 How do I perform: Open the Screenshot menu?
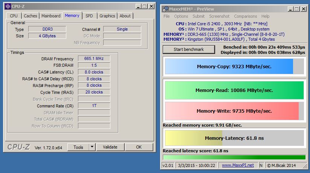pyautogui.click(x=219, y=16)
